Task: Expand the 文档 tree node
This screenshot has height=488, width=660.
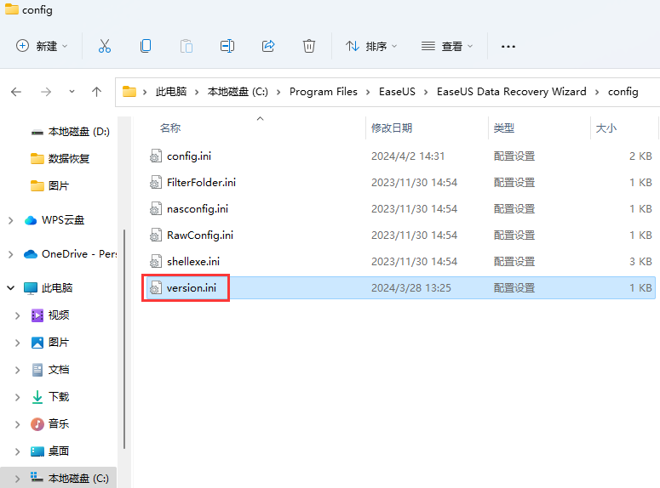Action: pos(18,370)
